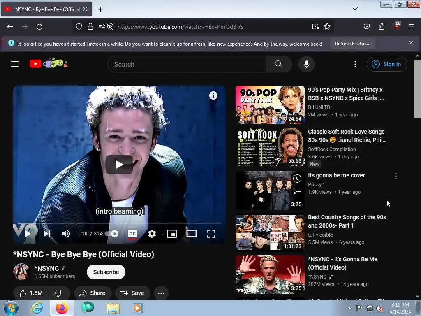421x316 pixels.
Task: Open site permissions icon in address bar
Action: pyautogui.click(x=102, y=26)
